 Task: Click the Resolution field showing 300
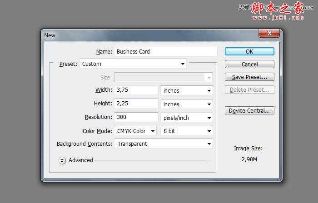point(136,118)
